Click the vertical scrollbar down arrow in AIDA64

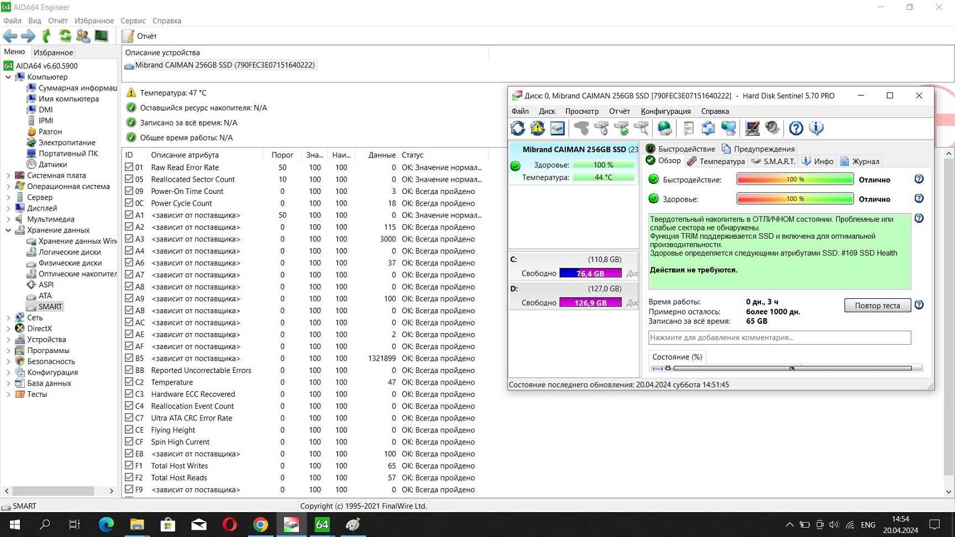point(949,492)
